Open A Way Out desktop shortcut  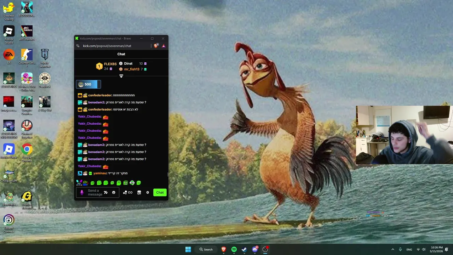pos(45,104)
